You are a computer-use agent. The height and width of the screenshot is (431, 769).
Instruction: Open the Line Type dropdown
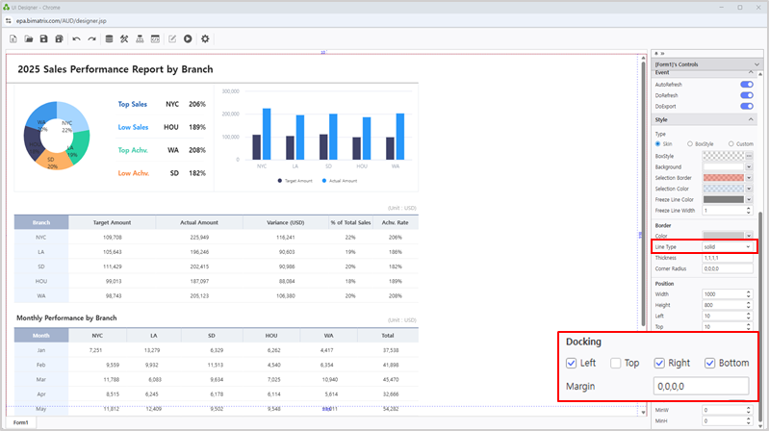click(x=728, y=247)
